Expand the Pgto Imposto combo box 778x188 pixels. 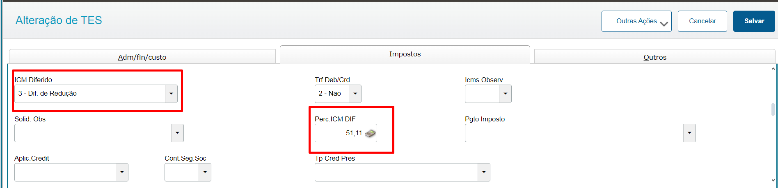click(689, 133)
